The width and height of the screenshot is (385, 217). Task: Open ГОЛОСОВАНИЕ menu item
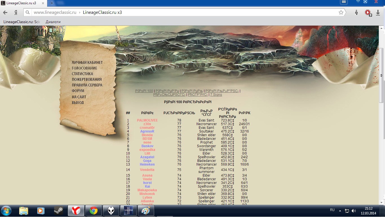click(84, 68)
